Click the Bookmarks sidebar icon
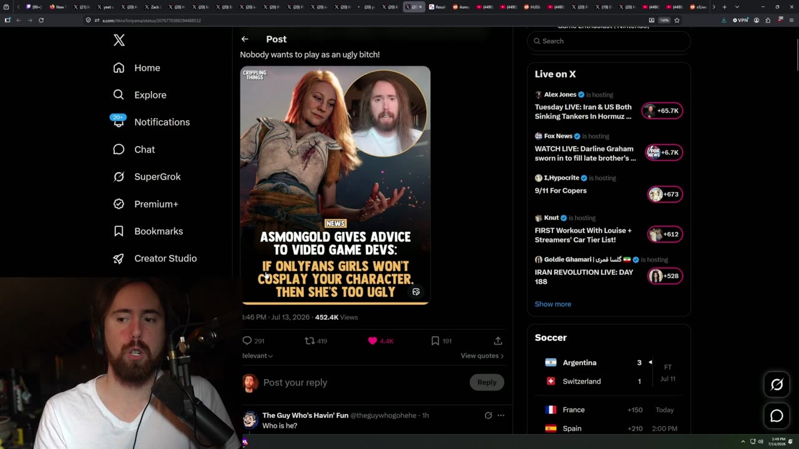The image size is (799, 449). [x=119, y=231]
